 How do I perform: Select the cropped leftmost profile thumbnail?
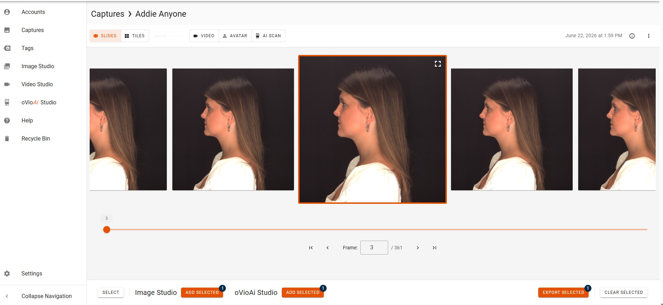(128, 129)
